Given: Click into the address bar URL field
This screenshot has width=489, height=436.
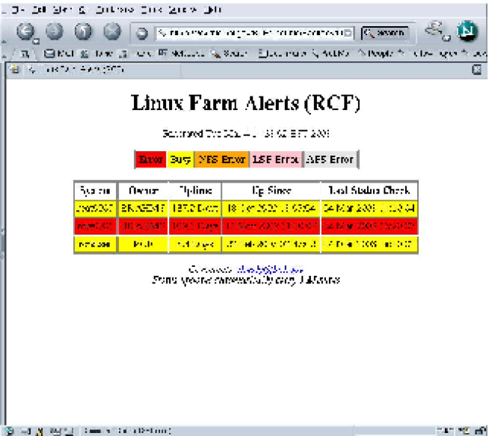Looking at the screenshot, I should click(x=254, y=33).
